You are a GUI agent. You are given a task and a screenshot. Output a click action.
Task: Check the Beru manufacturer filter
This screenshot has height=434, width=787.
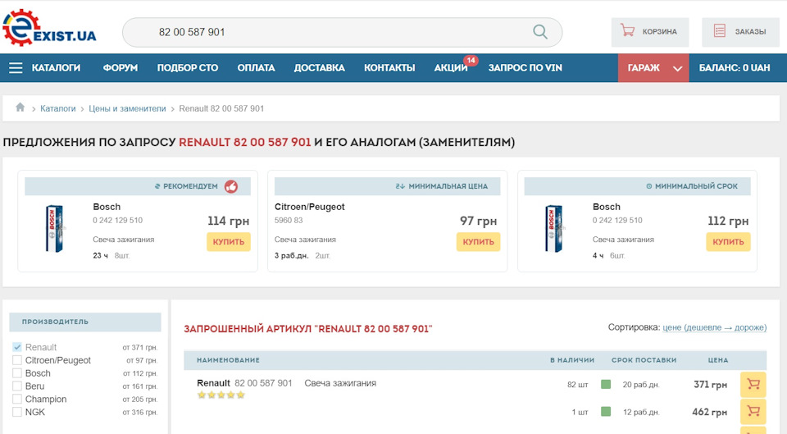17,386
